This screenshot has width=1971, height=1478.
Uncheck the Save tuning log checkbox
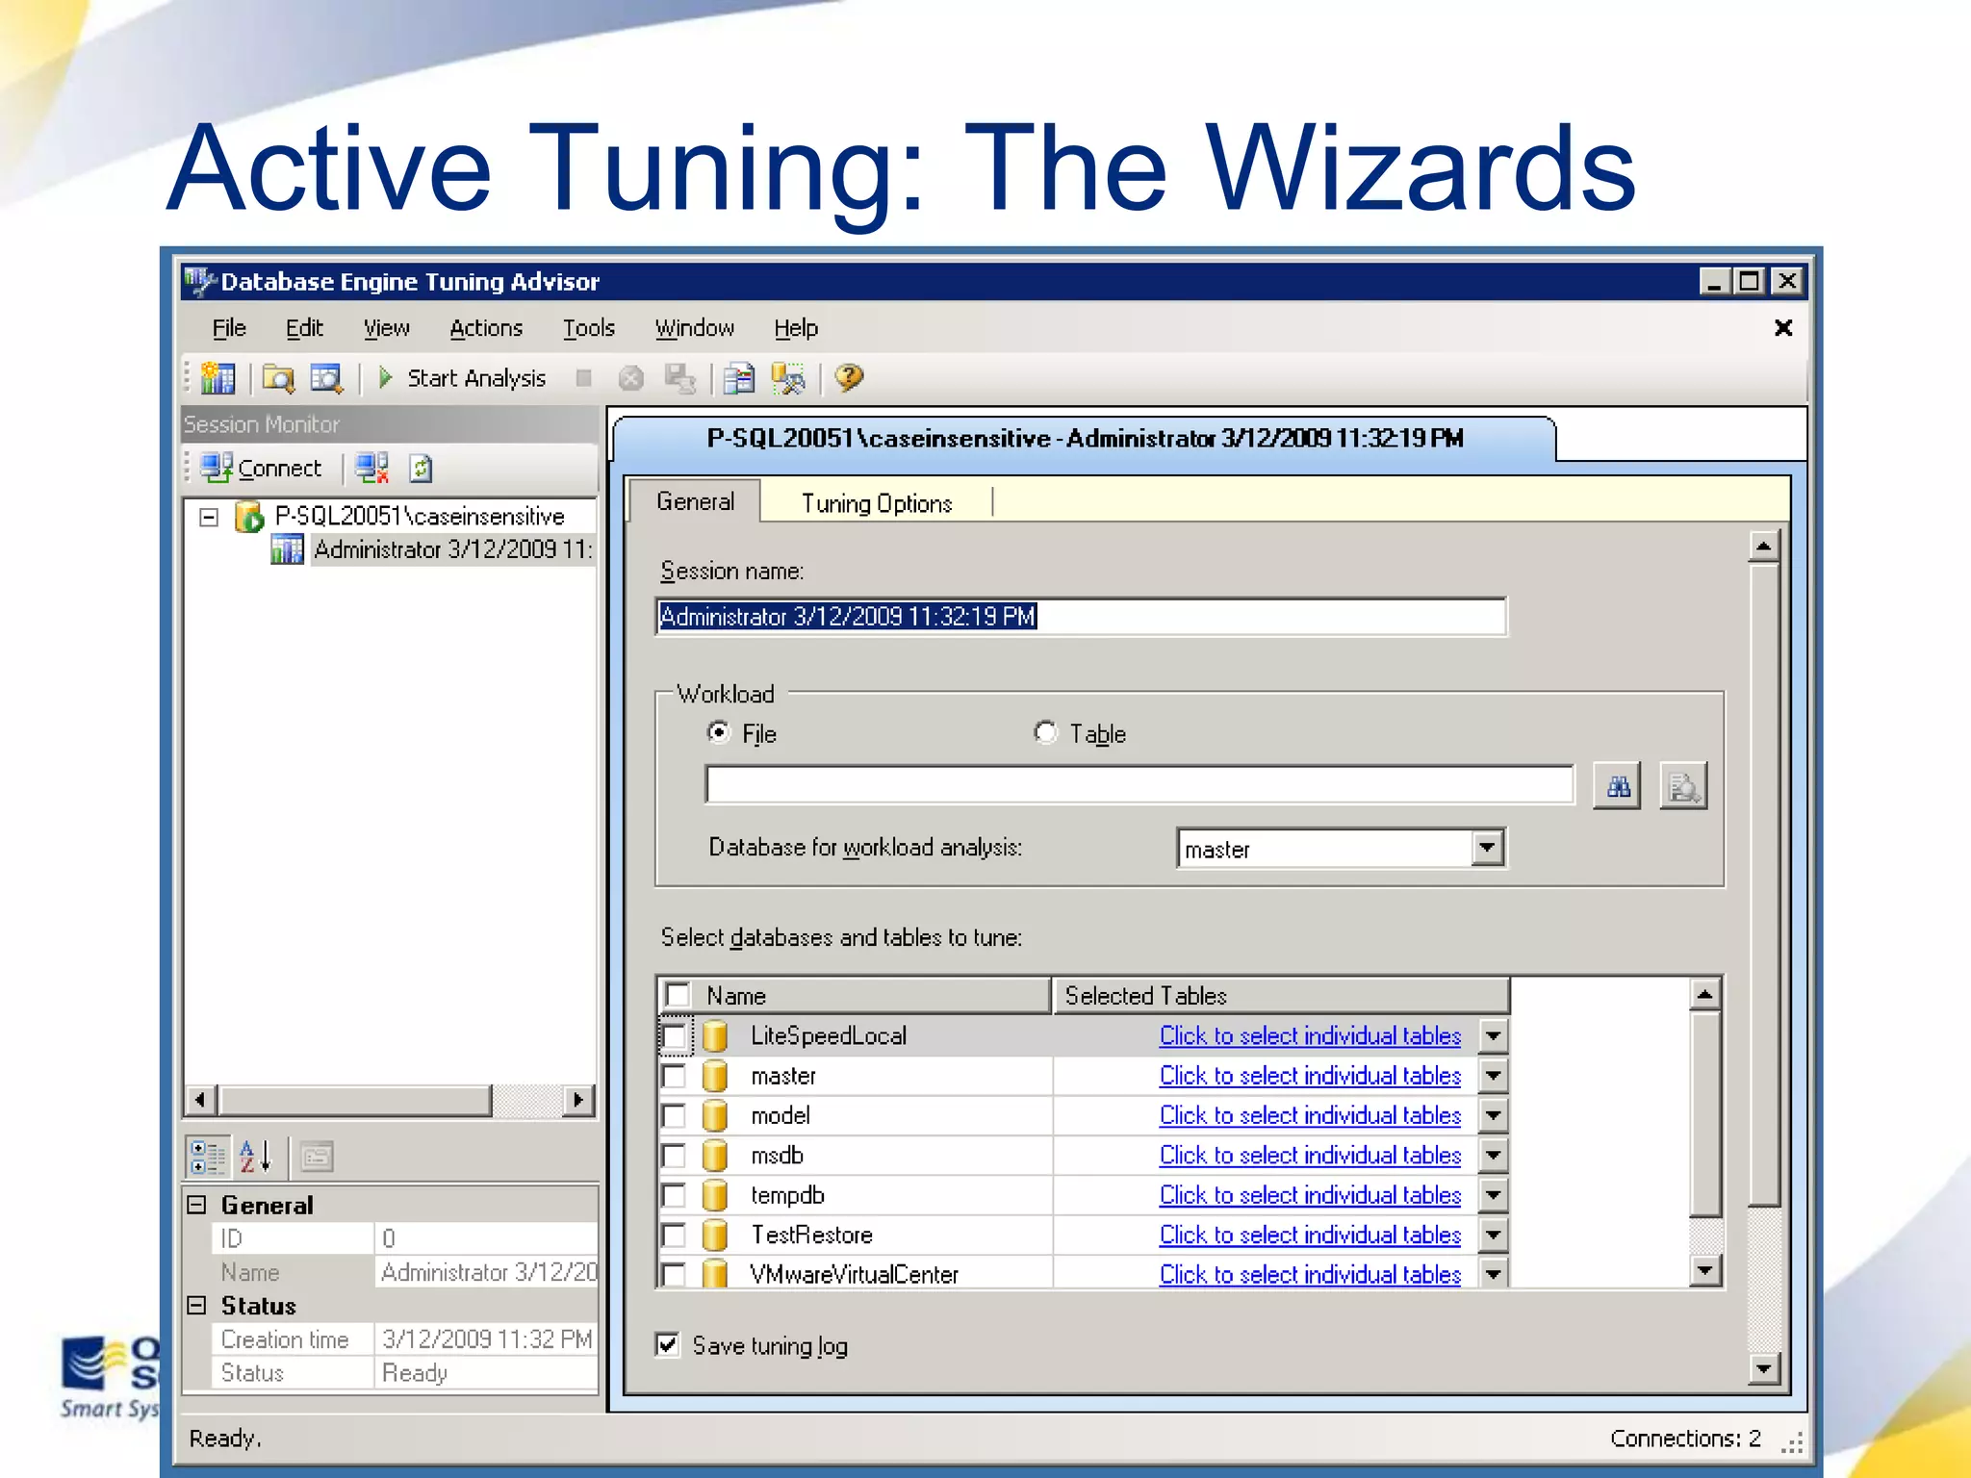click(x=668, y=1344)
